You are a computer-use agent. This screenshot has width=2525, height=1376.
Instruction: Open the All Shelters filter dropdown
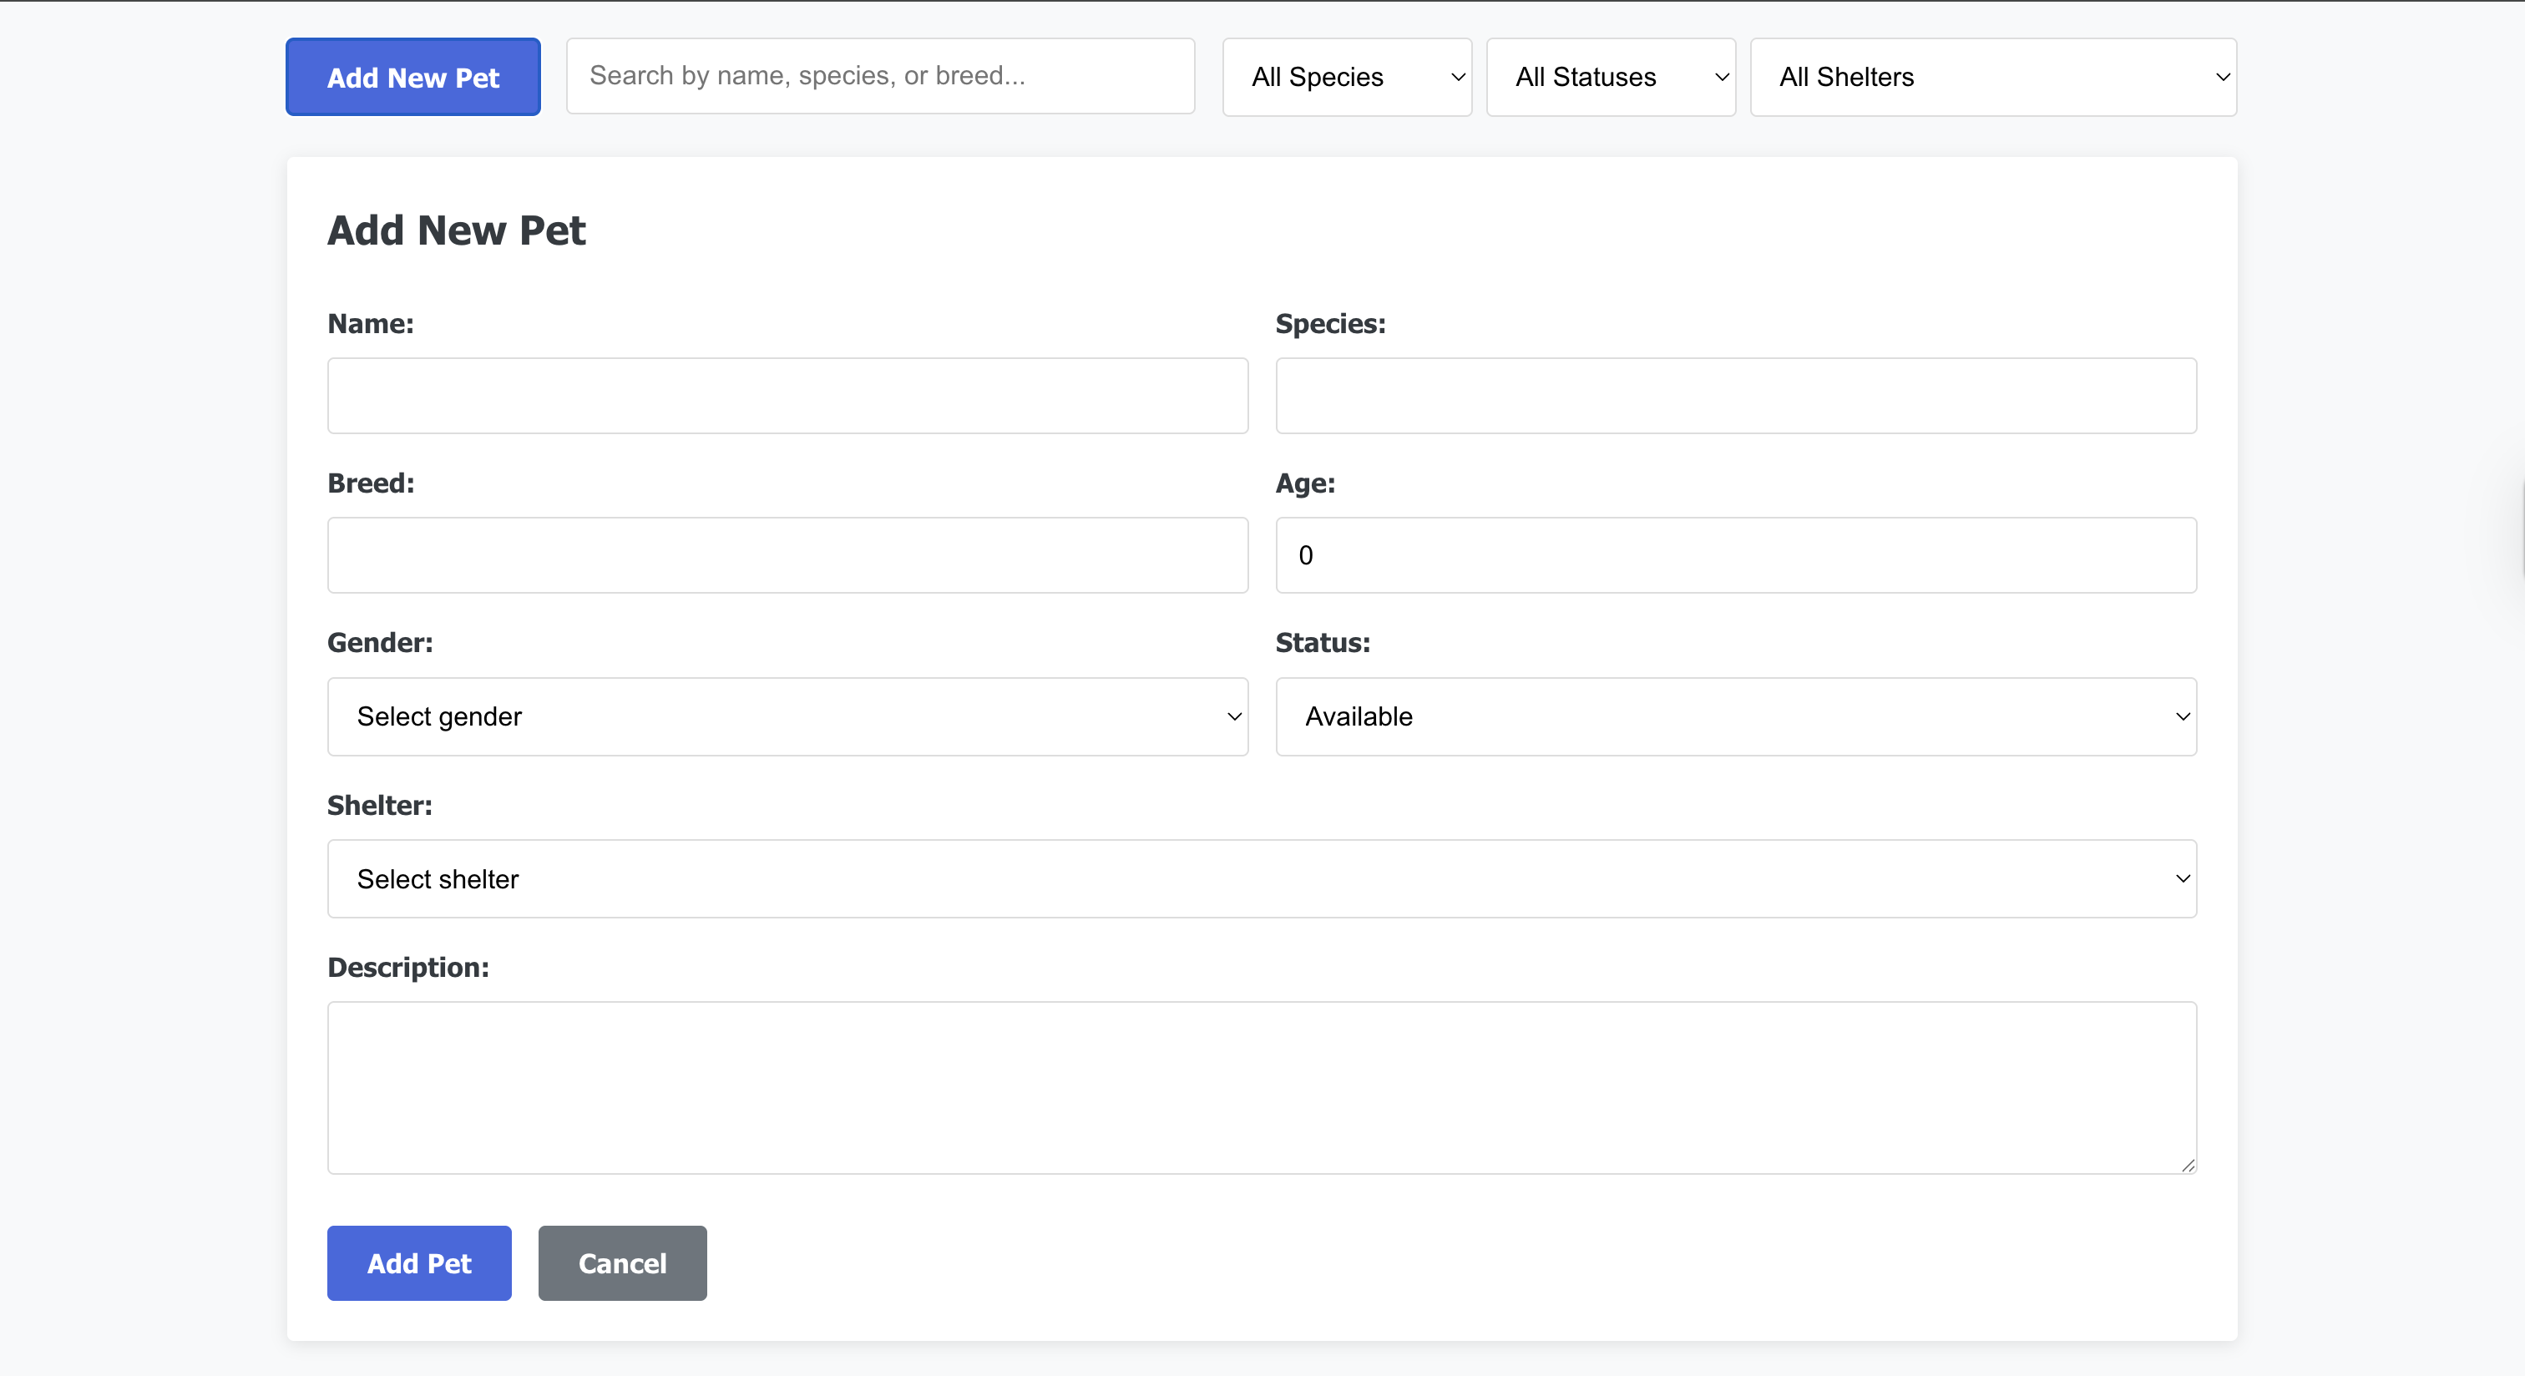tap(1991, 77)
